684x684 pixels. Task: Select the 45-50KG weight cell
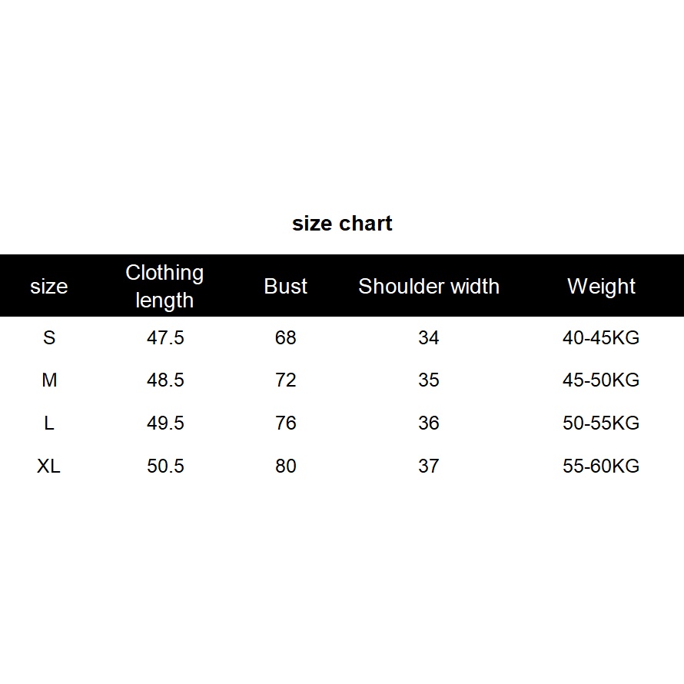click(x=601, y=380)
